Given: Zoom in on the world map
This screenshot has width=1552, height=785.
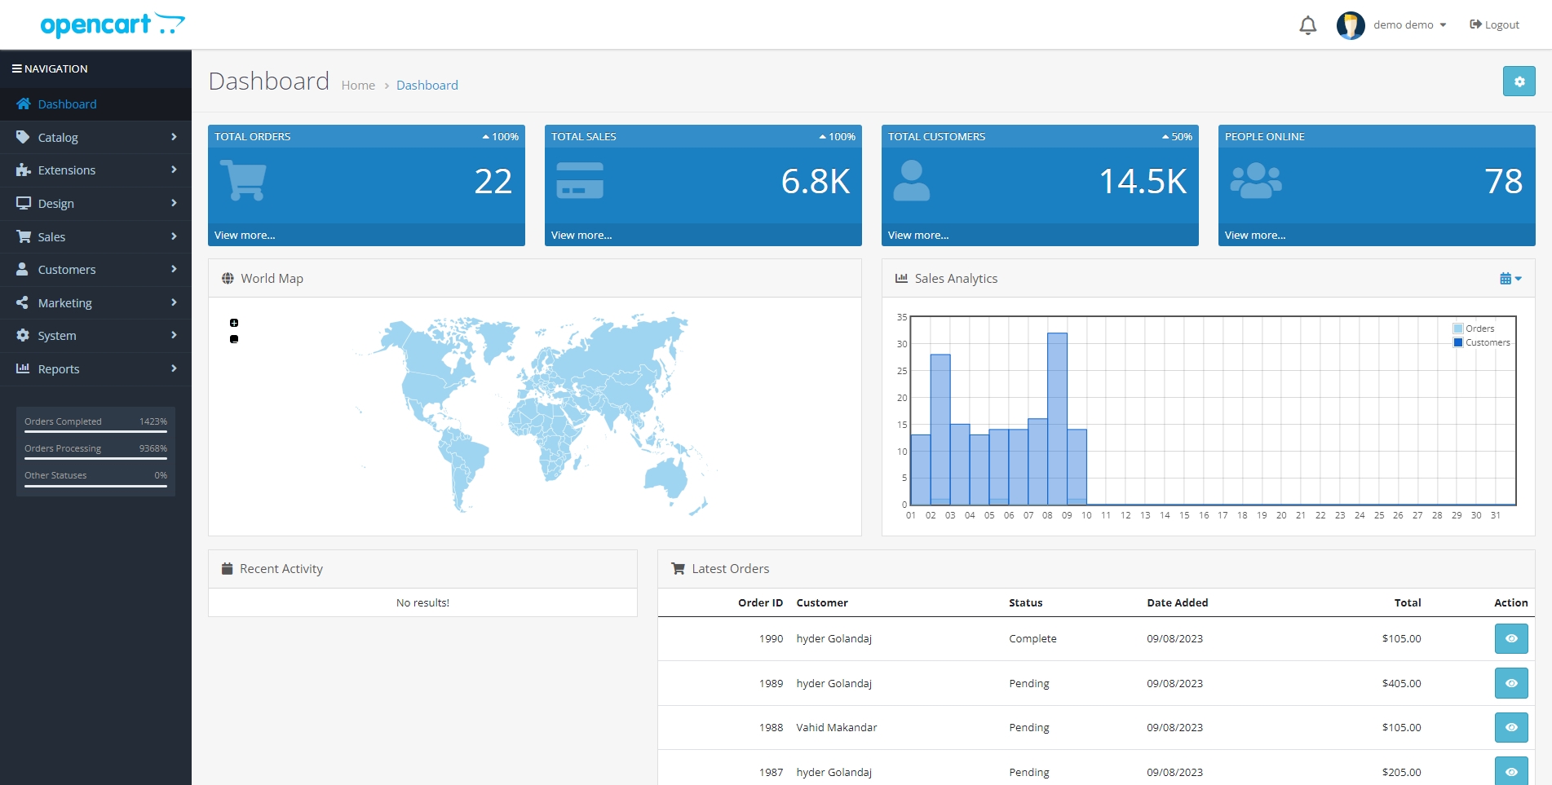Looking at the screenshot, I should (x=234, y=323).
